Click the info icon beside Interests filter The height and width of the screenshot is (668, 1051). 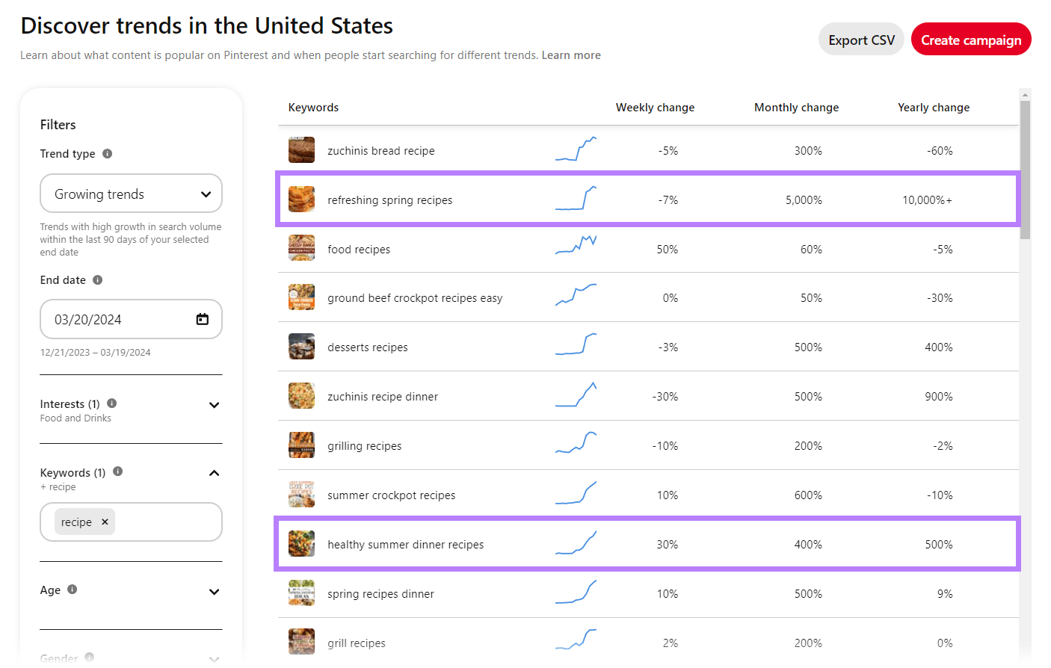tap(111, 403)
